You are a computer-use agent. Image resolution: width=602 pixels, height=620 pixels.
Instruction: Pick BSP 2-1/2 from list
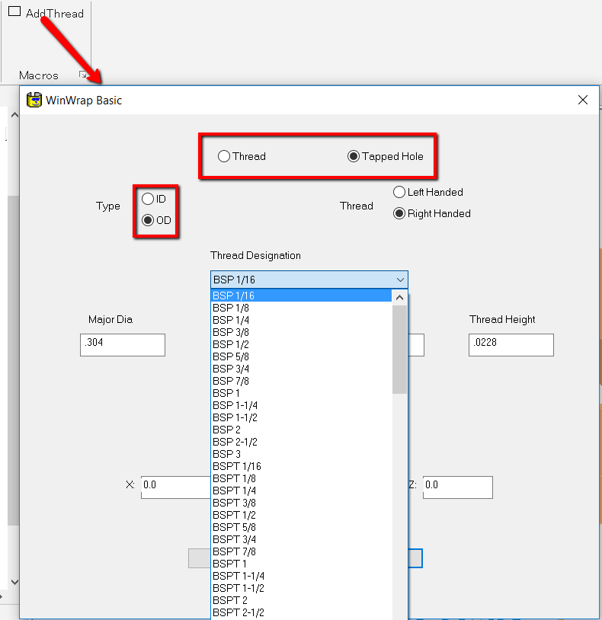[x=302, y=442]
